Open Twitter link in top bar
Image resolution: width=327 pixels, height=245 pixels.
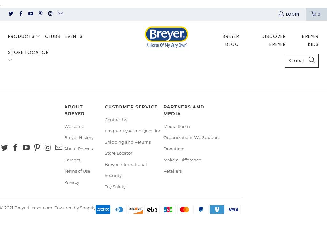click(11, 14)
